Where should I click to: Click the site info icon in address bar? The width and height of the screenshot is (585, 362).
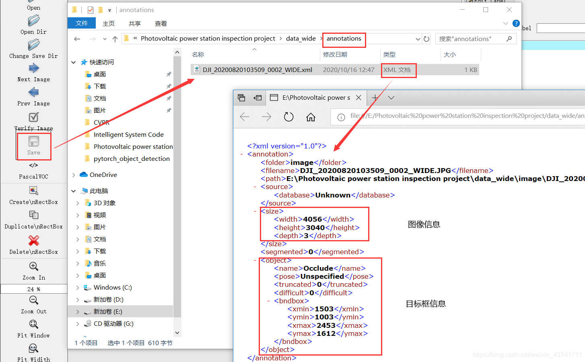pyautogui.click(x=341, y=117)
